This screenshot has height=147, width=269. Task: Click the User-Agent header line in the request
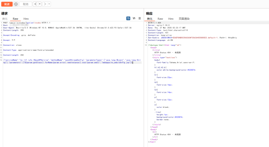click(67, 28)
